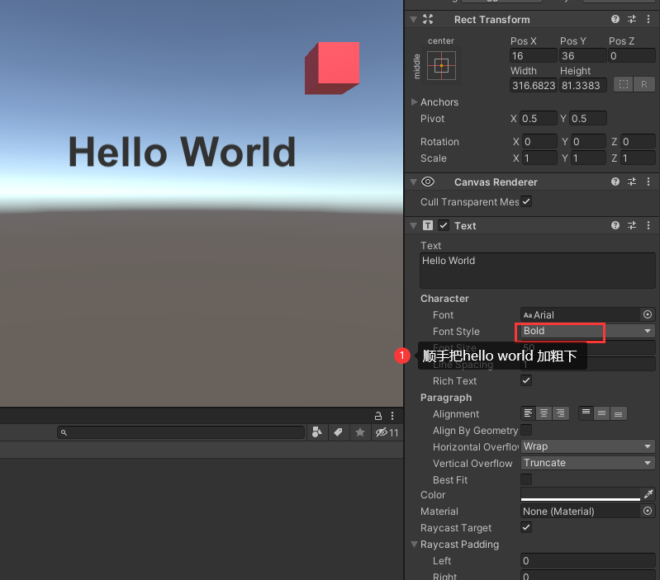This screenshot has width=660, height=580.
Task: Collapse the Text component foldout
Action: [413, 226]
